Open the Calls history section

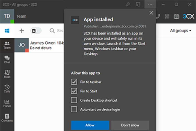(x=7, y=89)
